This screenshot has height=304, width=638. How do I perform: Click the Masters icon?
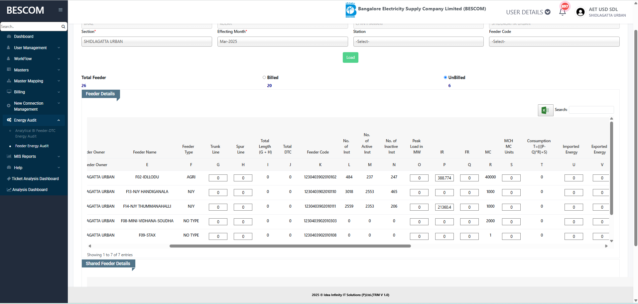pyautogui.click(x=9, y=70)
